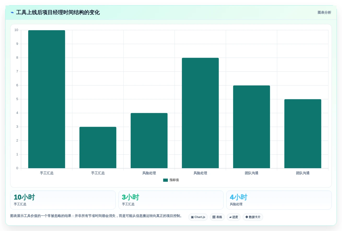The image size is (342, 231).
Task: Select the 团队沟通 bar with value 5
Action: coord(303,134)
